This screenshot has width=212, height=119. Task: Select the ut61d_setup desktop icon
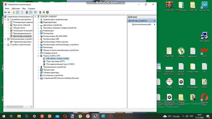(204, 37)
